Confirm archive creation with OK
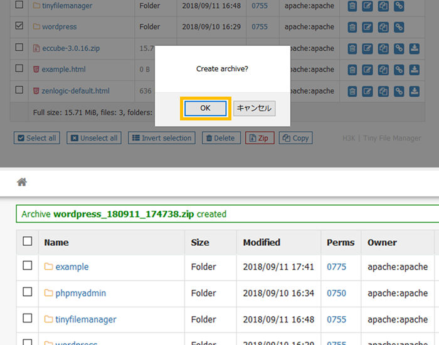439x345 pixels. (206, 108)
